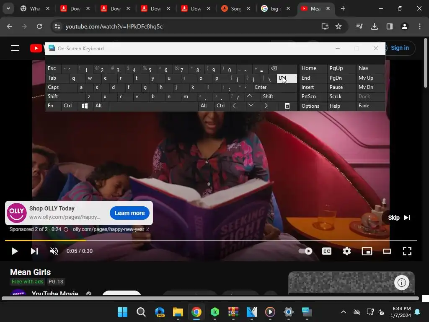Click the Nav key on On-Screen Keyboard

(x=370, y=68)
